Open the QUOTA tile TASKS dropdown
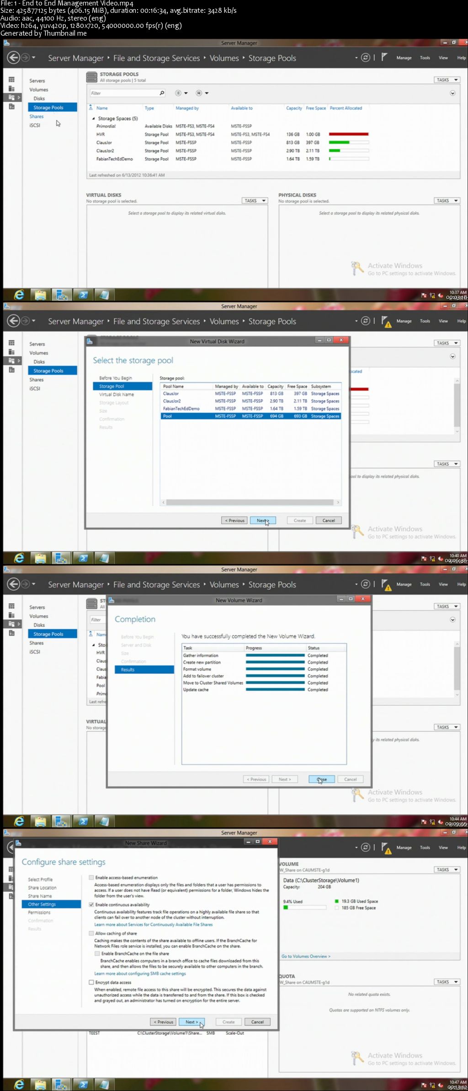Screen dimensions: 468x1091 coord(447,982)
